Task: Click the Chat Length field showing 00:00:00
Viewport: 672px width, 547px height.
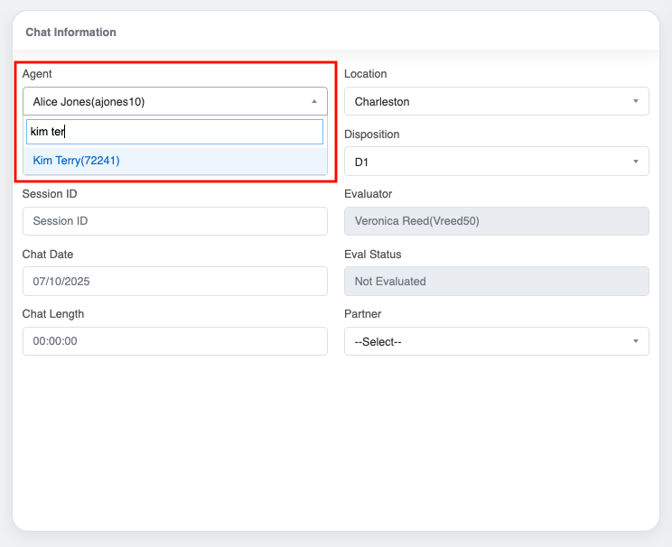Action: [174, 342]
